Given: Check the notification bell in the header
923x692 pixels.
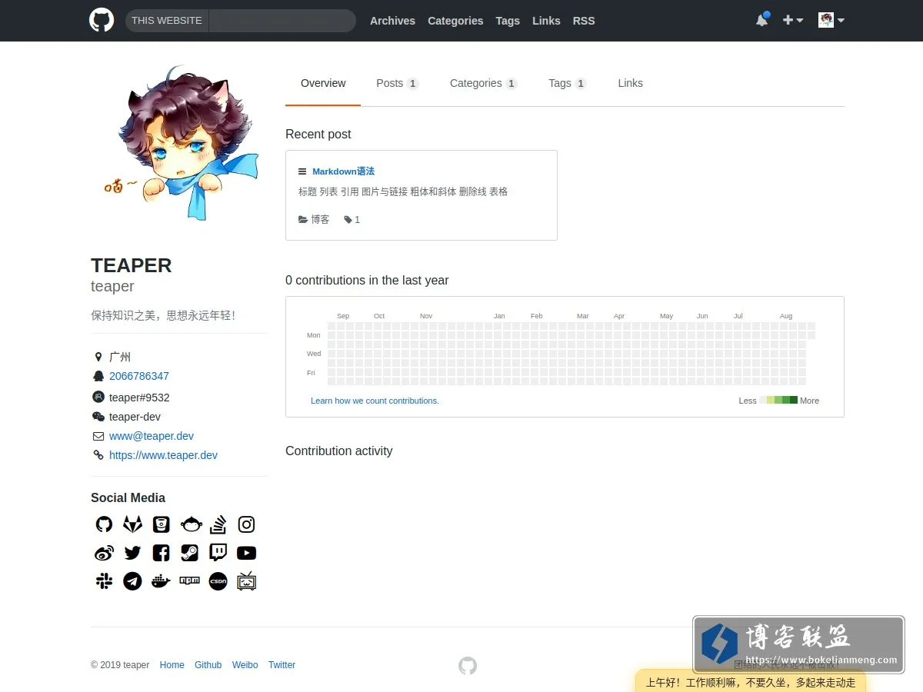Looking at the screenshot, I should 761,20.
